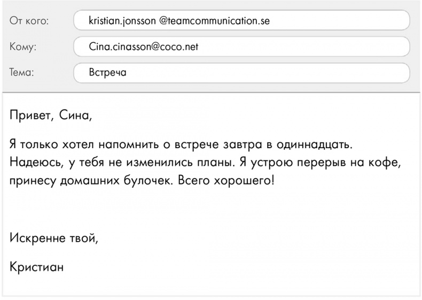Click the "От кого:" label
Screen dimensions: 422x300
[29, 21]
